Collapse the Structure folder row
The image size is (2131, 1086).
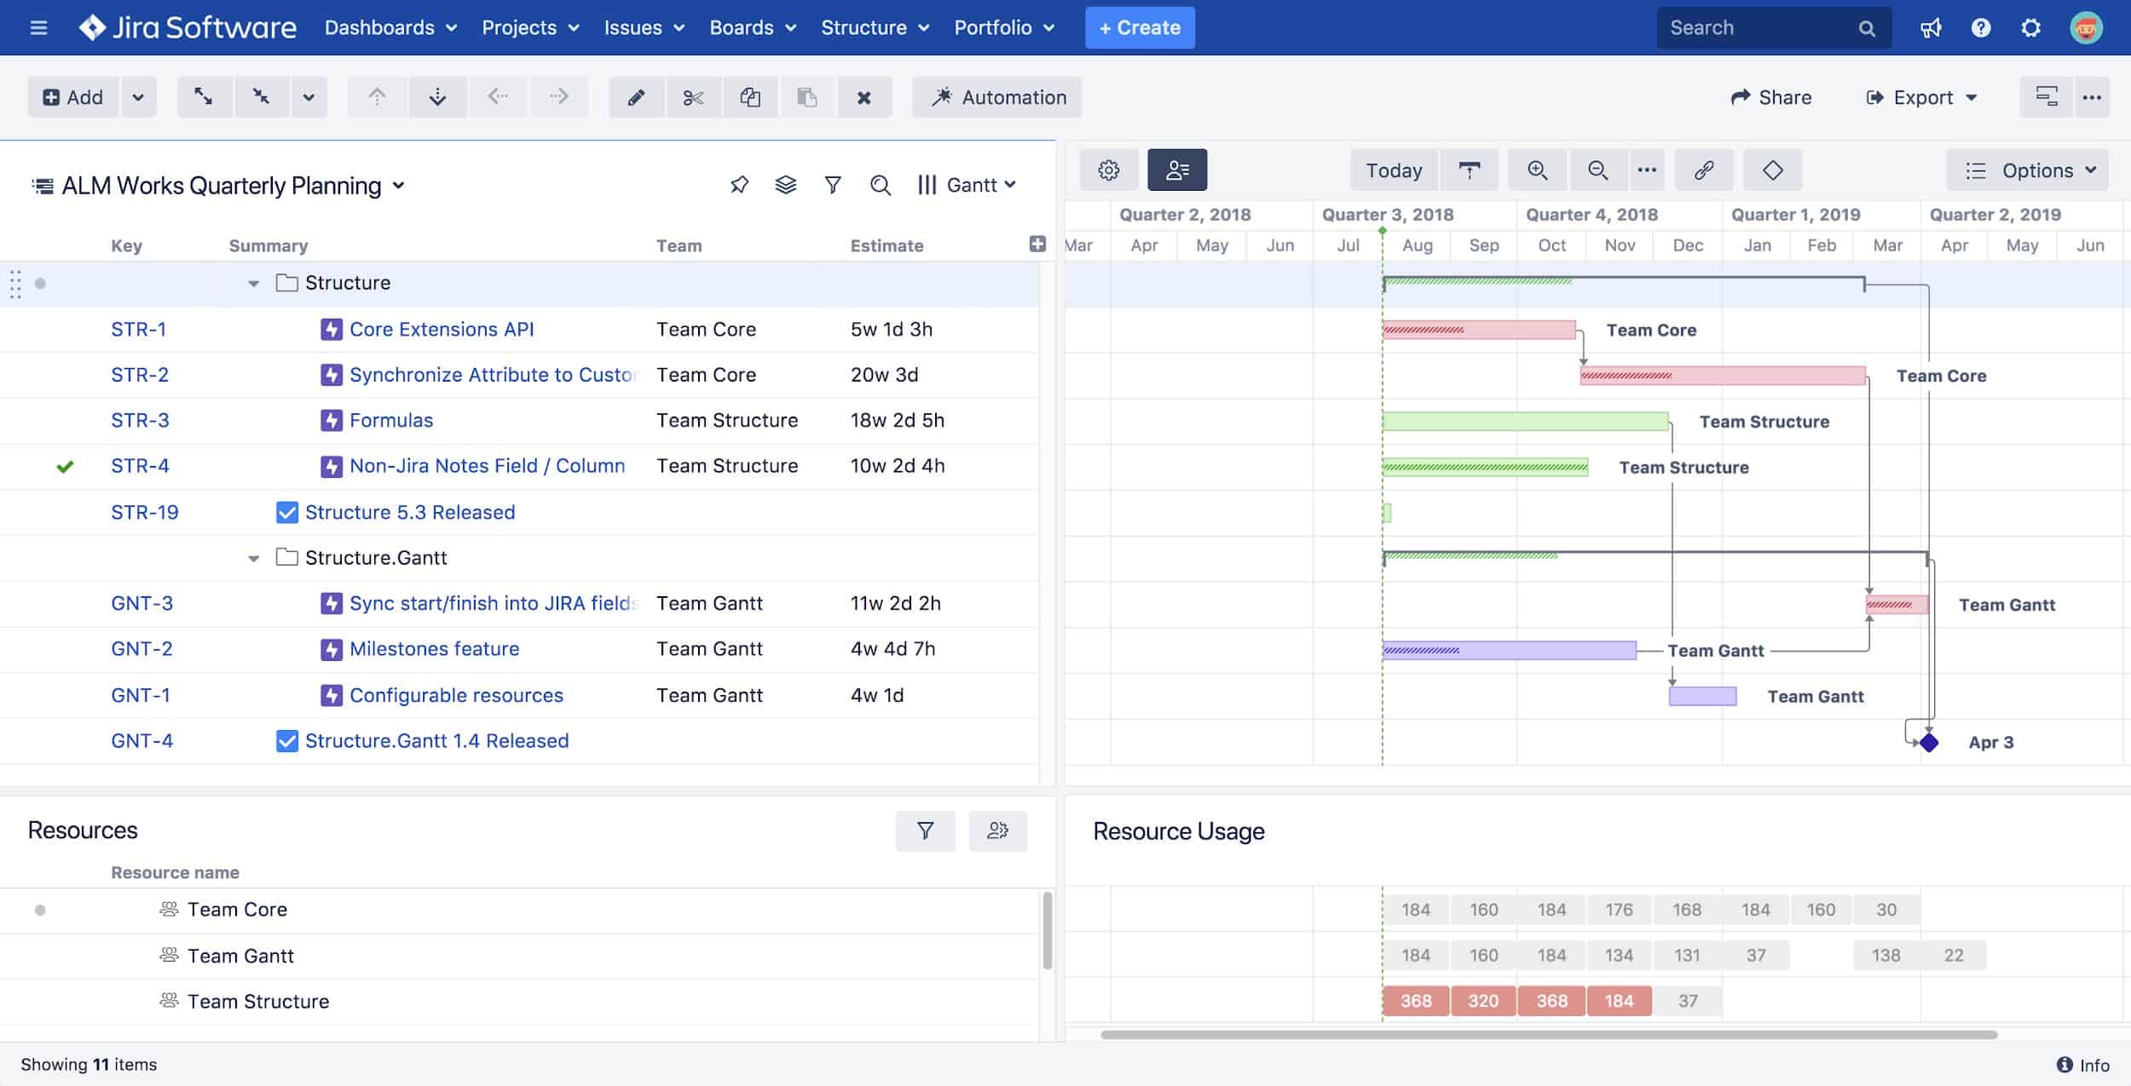coord(253,282)
